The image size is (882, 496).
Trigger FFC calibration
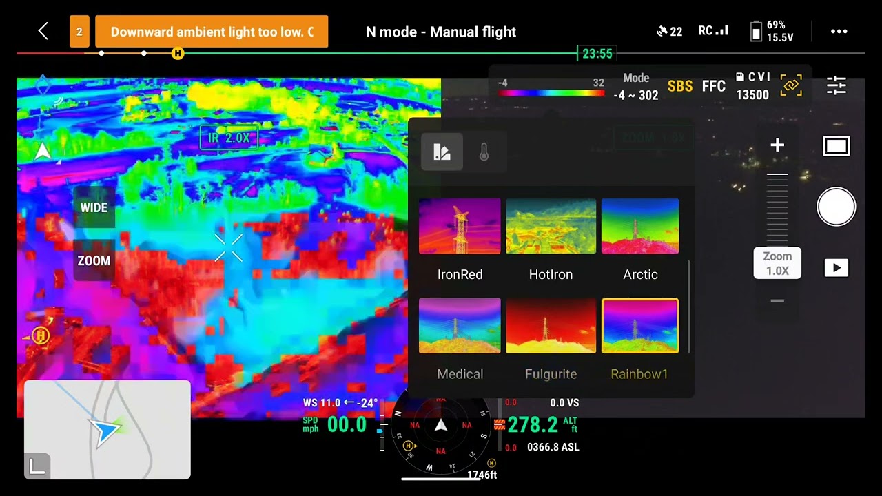[713, 86]
